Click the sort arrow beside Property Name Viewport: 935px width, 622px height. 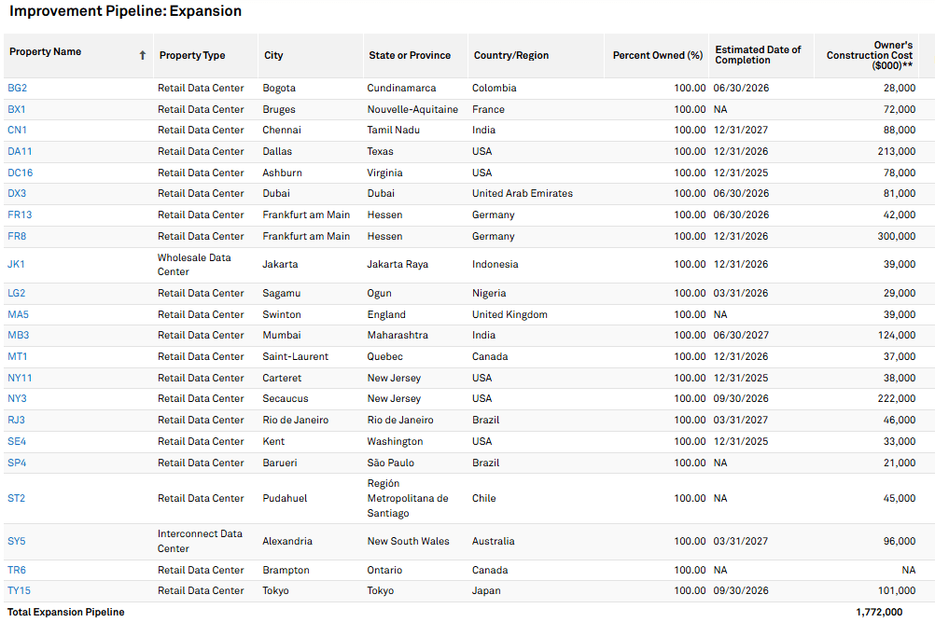pyautogui.click(x=143, y=55)
